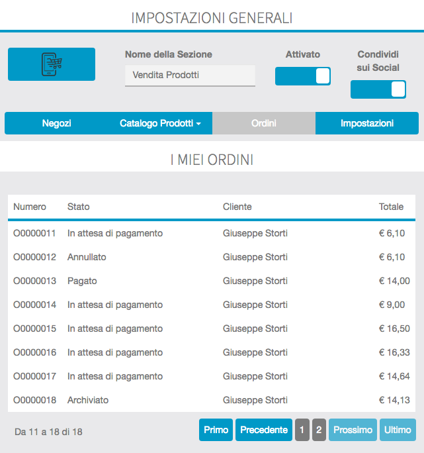
Task: Select the archived order O0000018
Action: coord(34,400)
